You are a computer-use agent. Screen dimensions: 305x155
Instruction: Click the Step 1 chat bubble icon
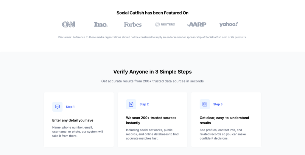(x=57, y=107)
